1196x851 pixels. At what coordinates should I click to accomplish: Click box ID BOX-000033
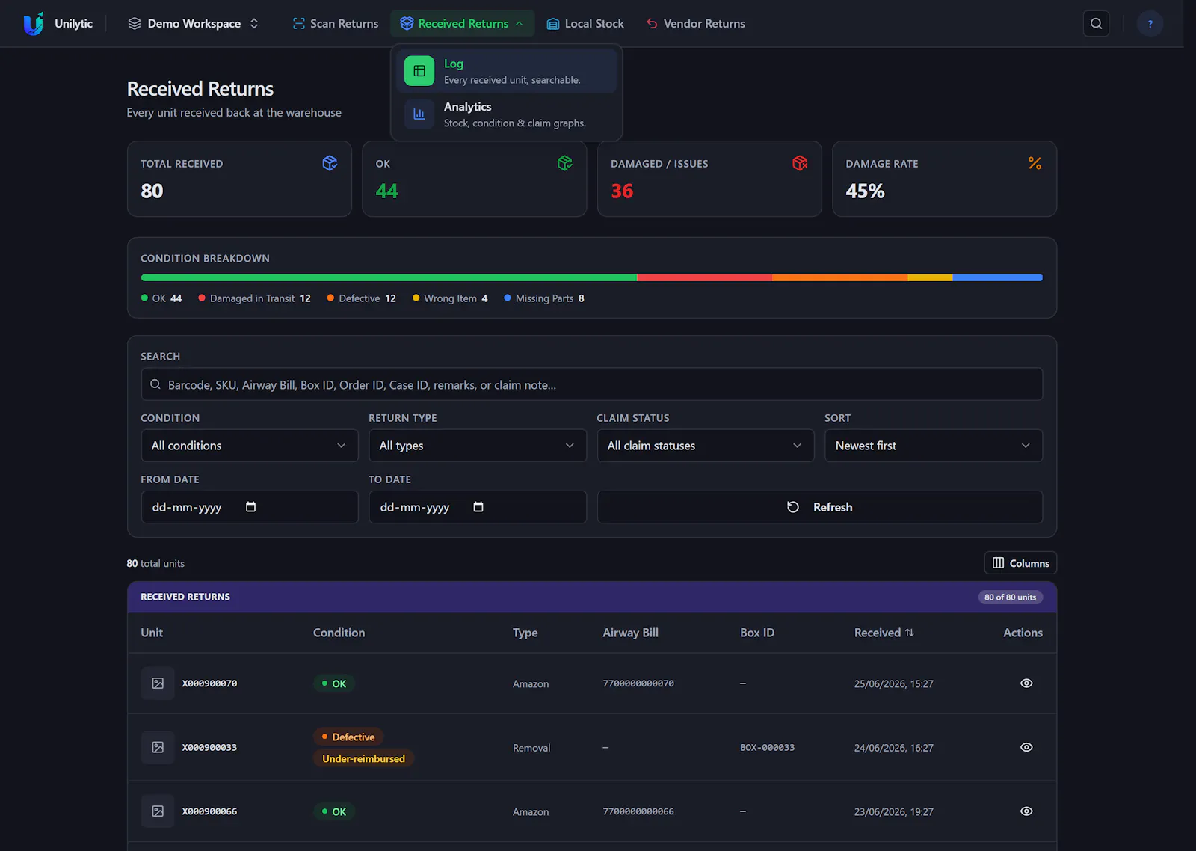click(767, 747)
